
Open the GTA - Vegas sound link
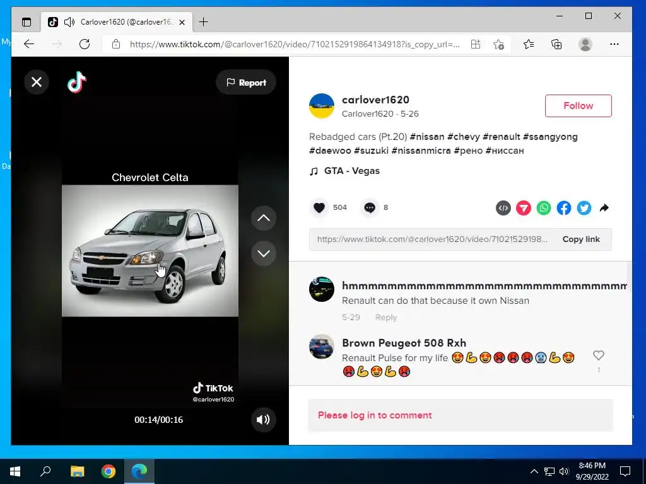[x=352, y=171]
